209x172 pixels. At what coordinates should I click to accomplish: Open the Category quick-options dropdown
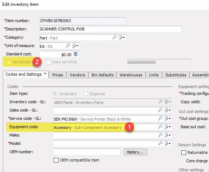[122, 37]
